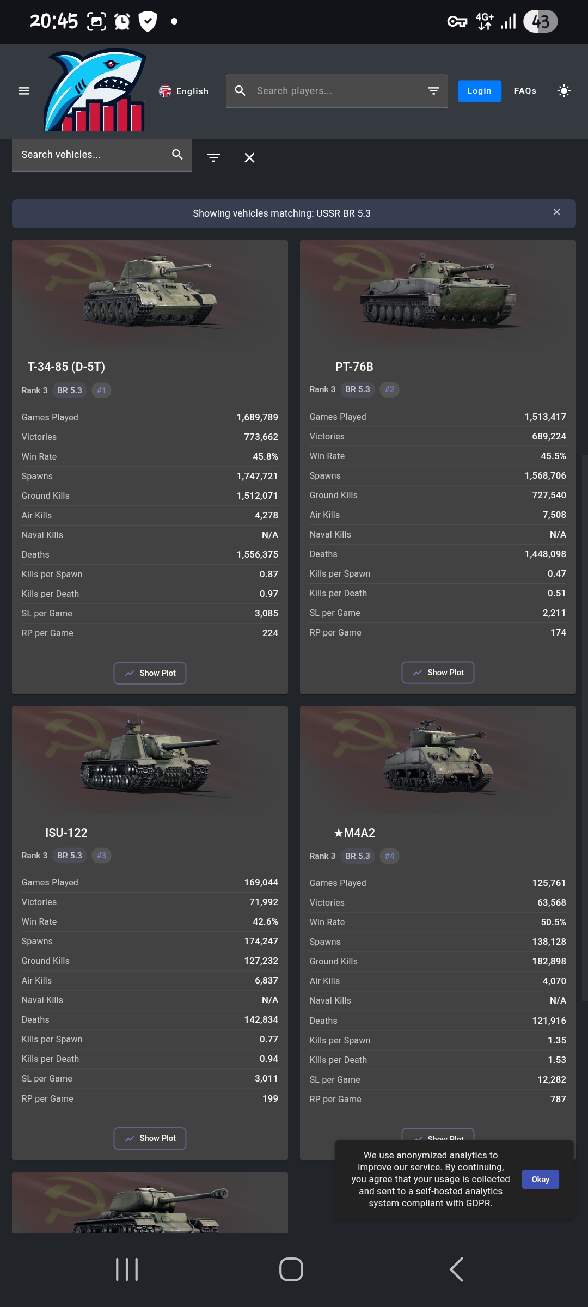Show Plot for PT-76B
Image resolution: width=588 pixels, height=1307 pixels.
tap(438, 673)
